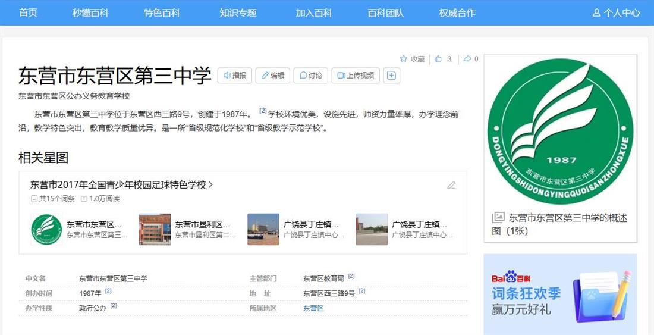Open the first 广饶县丁庄镇 card thumbnail

pos(263,230)
